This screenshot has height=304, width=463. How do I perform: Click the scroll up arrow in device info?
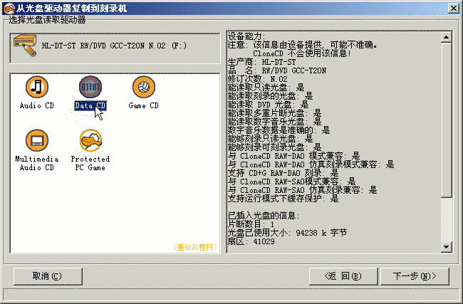coord(446,37)
